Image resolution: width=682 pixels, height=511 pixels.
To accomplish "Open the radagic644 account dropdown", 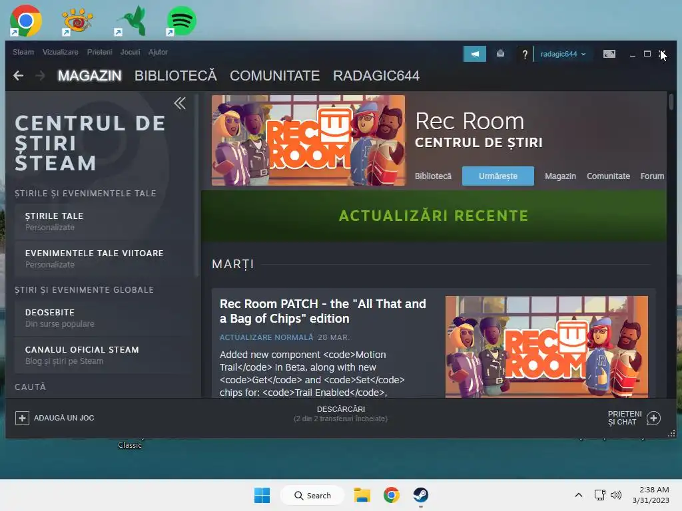I will 563,54.
